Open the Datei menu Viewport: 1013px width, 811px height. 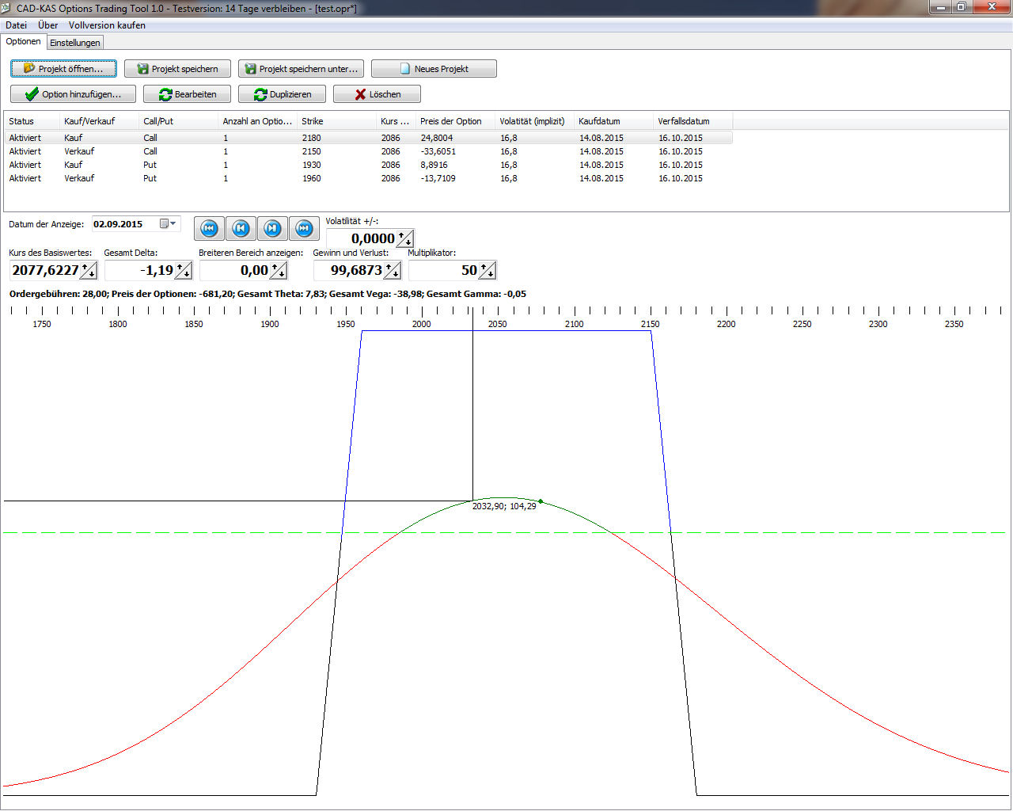click(16, 25)
